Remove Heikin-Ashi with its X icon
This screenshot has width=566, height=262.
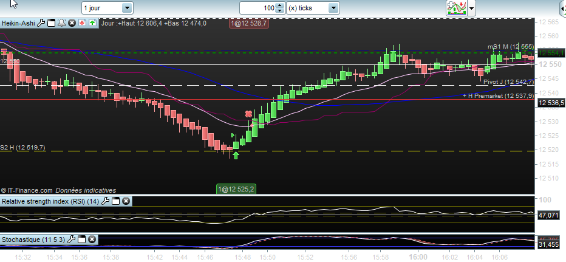(72, 23)
